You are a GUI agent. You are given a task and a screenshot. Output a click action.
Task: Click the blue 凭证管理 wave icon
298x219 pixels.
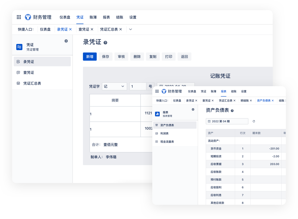click(x=19, y=47)
